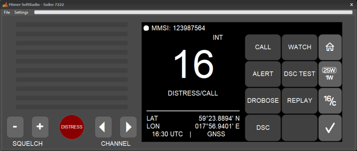Click the right channel arrow

(x=128, y=127)
